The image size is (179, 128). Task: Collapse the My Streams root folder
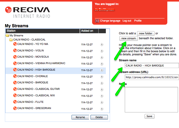point(8,36)
